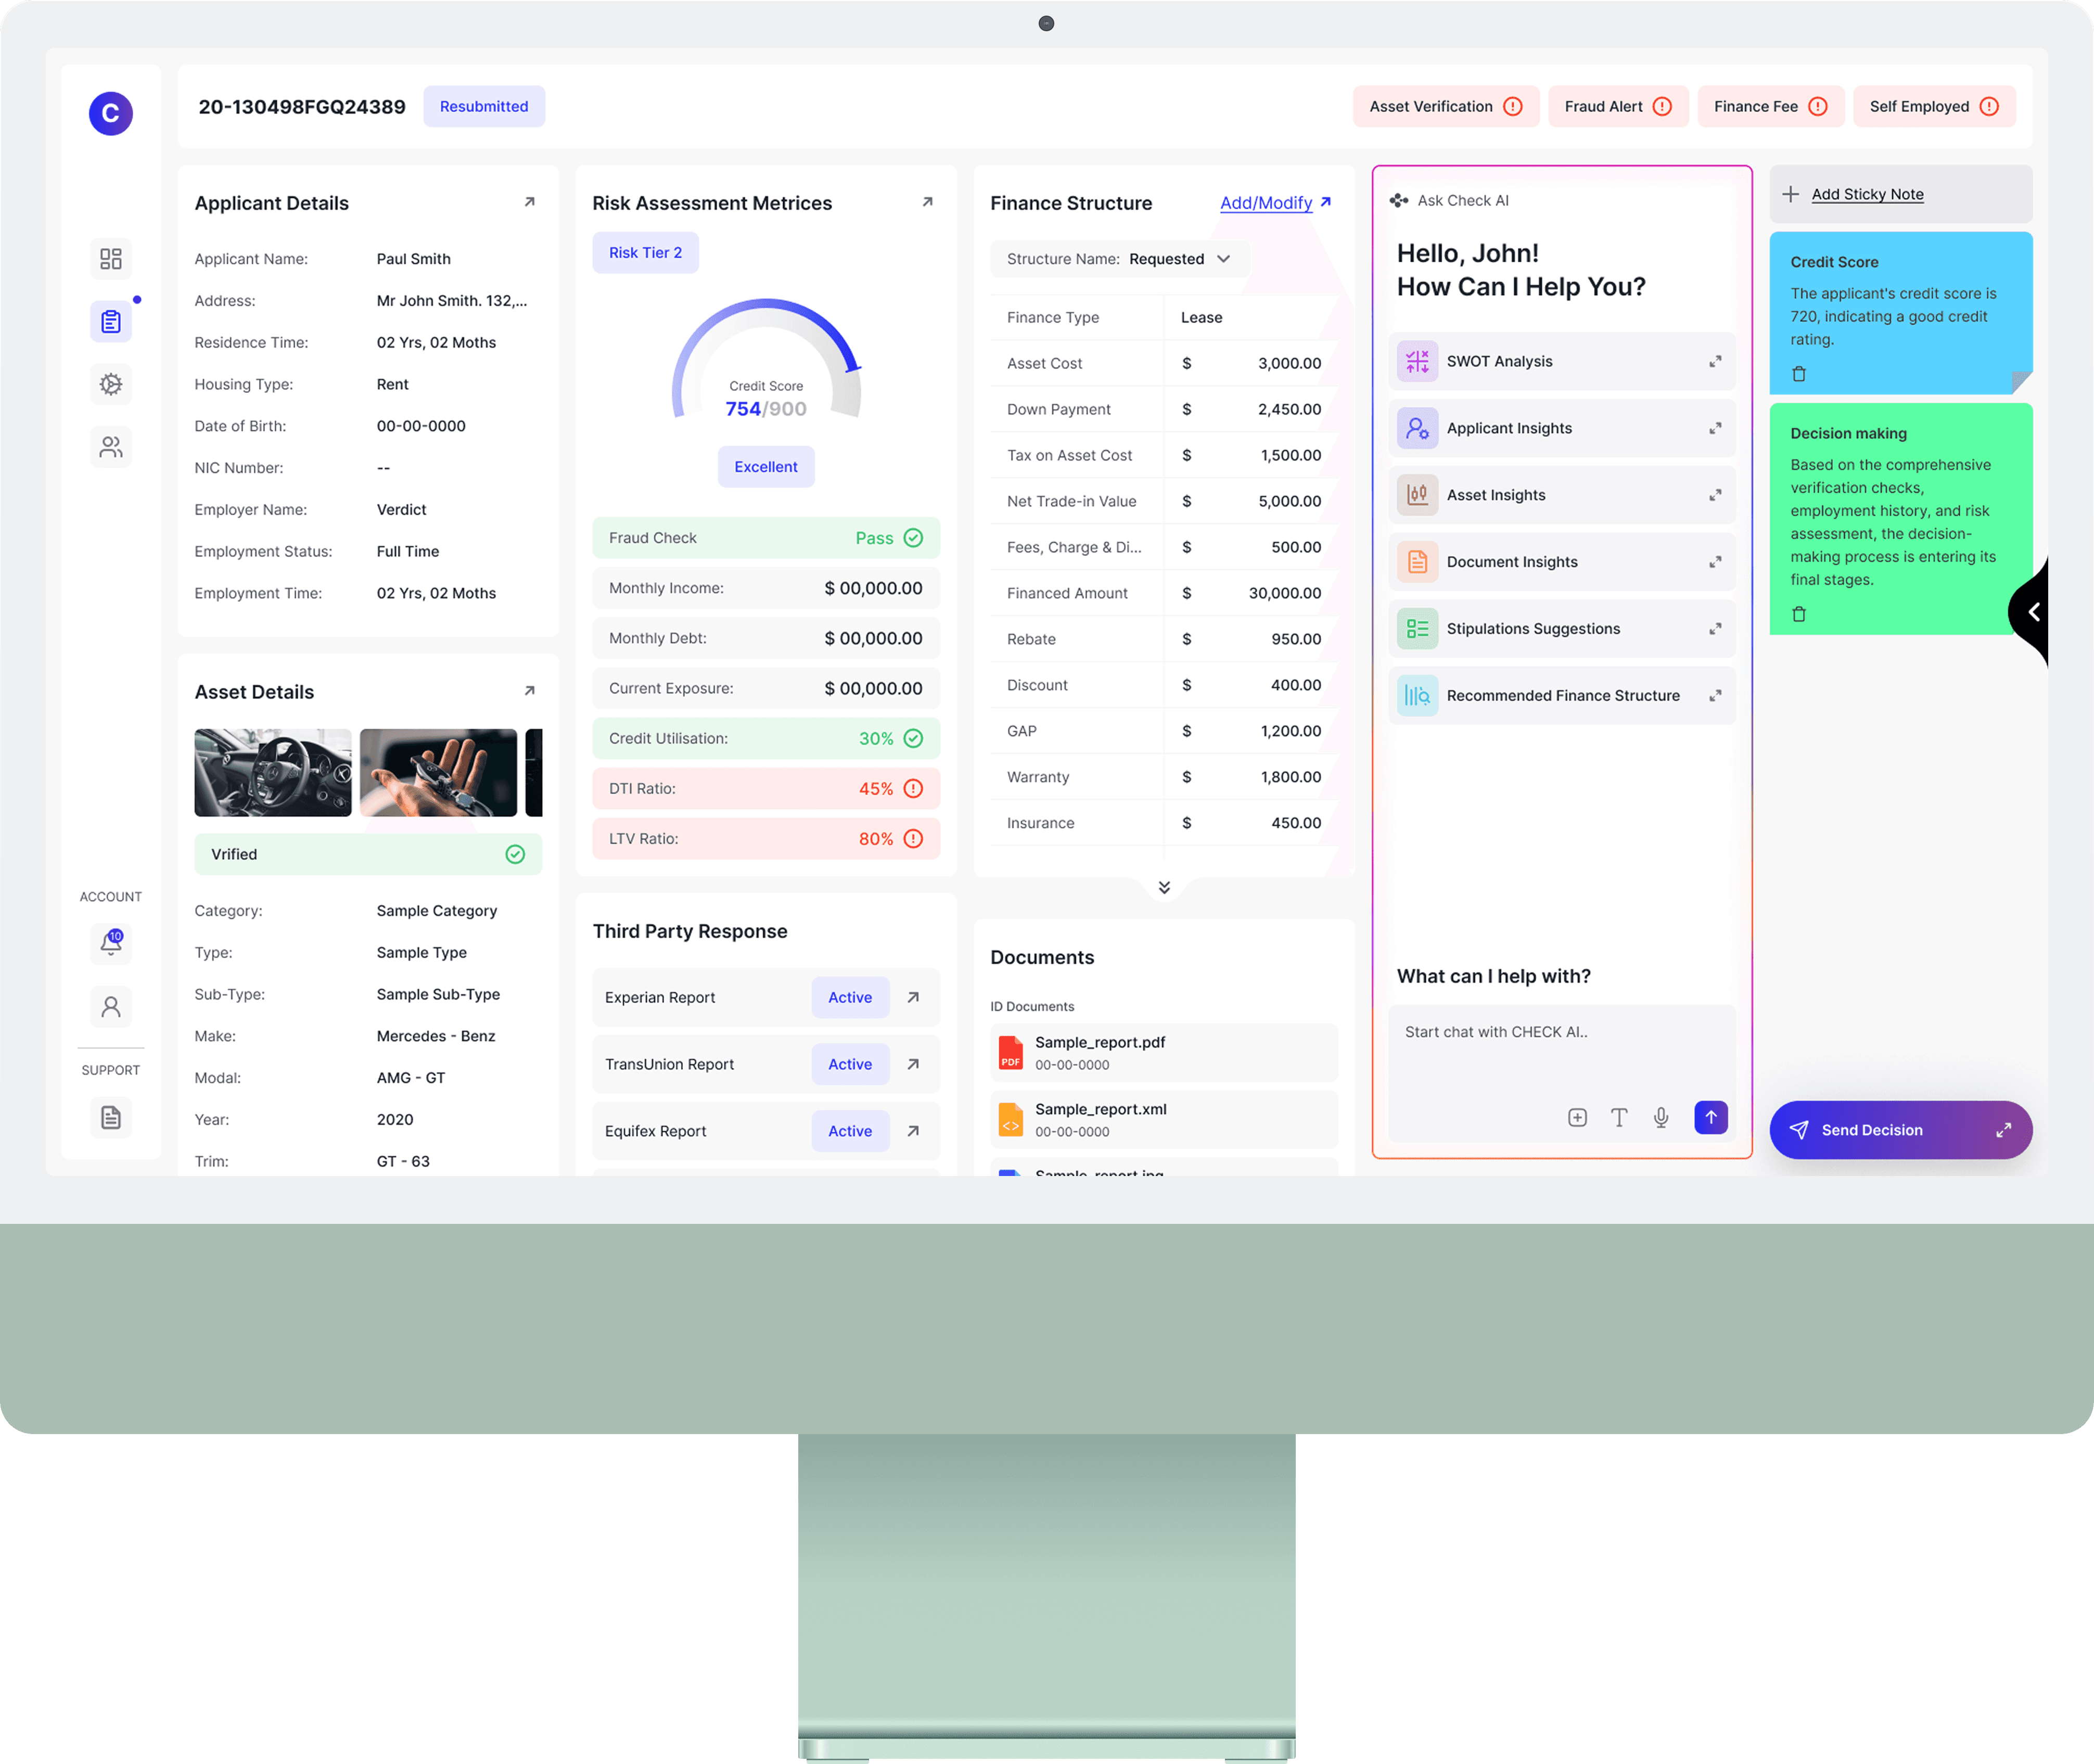
Task: Click the microphone icon in chat box
Action: point(1660,1118)
